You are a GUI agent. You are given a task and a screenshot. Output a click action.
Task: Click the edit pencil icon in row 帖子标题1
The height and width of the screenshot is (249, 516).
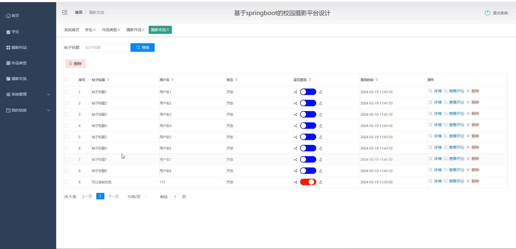(321, 92)
